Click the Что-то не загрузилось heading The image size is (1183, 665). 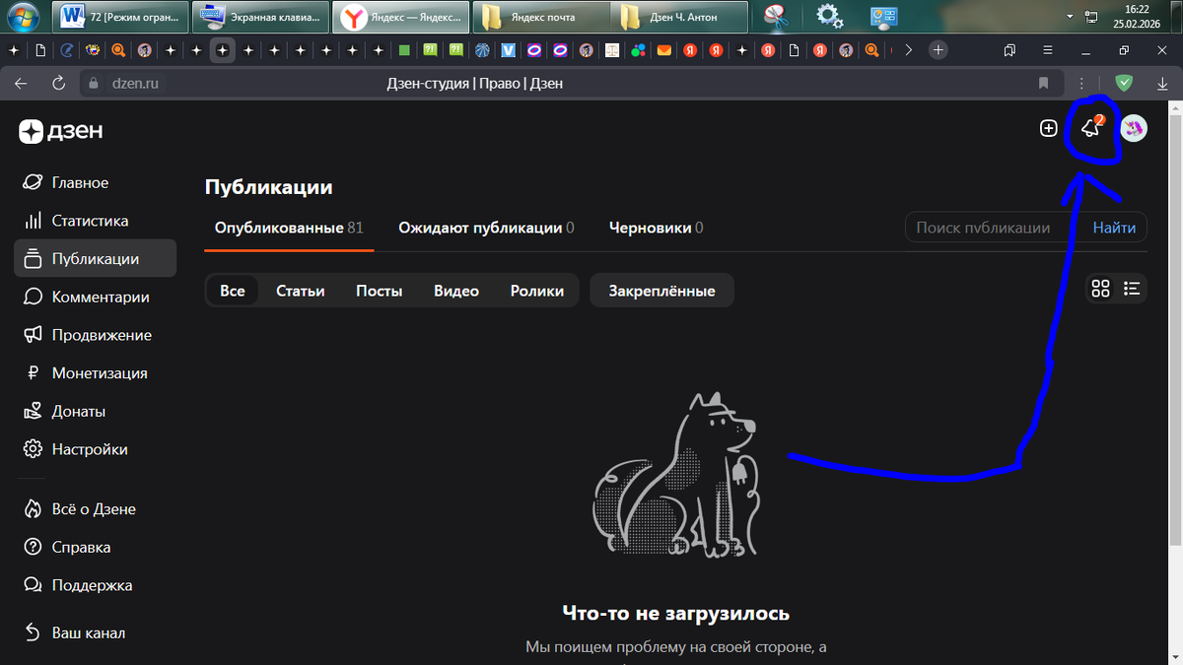point(676,614)
